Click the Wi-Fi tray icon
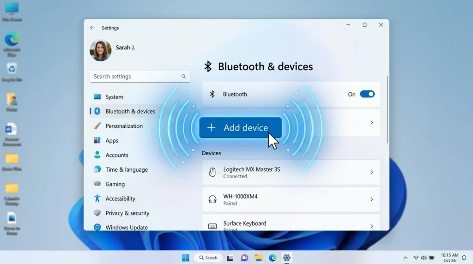Screen dimensions: 473x264 click(x=416, y=258)
